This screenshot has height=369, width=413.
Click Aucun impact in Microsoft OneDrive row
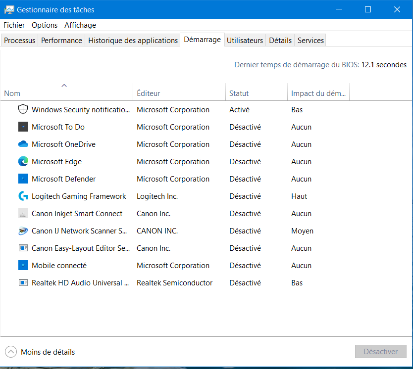(x=301, y=144)
